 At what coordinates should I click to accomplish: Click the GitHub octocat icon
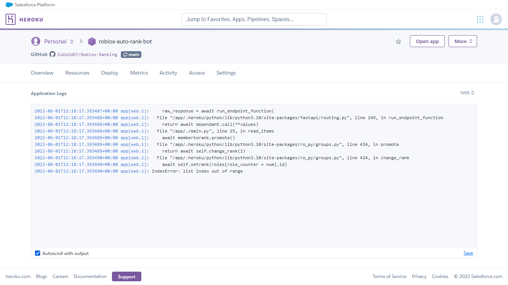[x=52, y=54]
